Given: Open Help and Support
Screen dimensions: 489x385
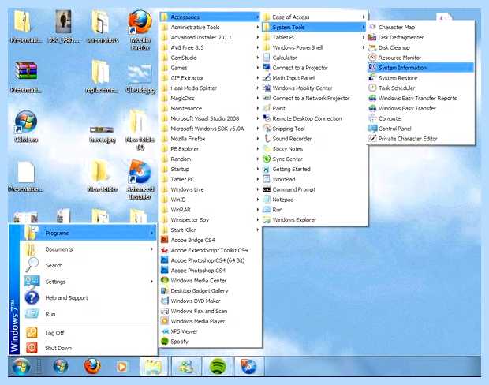Looking at the screenshot, I should pyautogui.click(x=88, y=297).
